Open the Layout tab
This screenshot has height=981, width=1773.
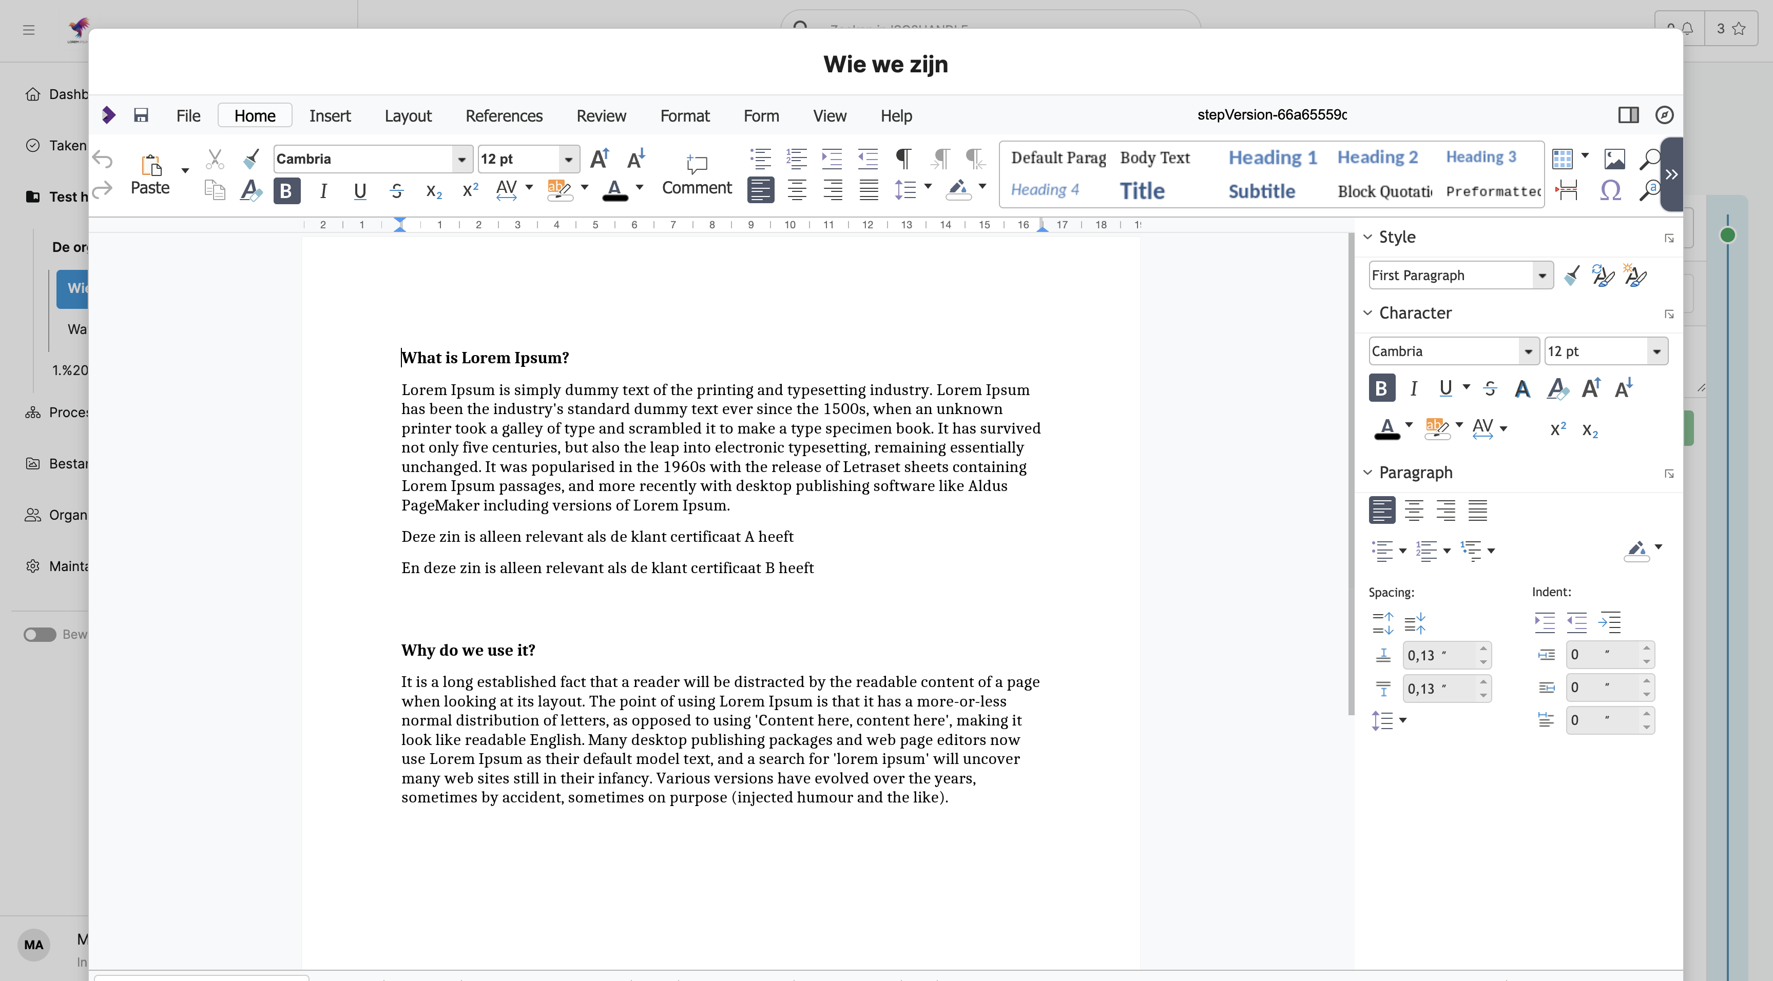pos(408,115)
